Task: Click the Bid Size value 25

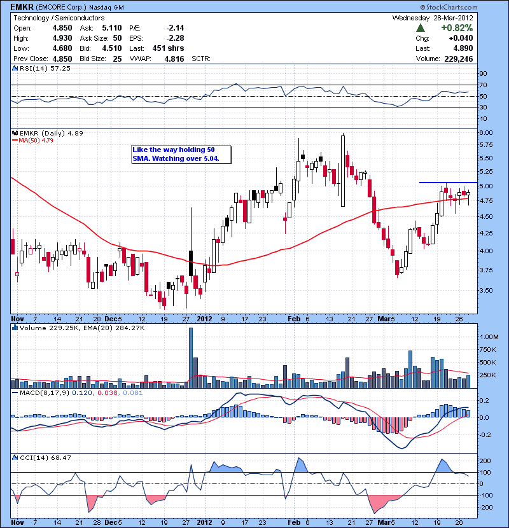Action: tap(117, 59)
